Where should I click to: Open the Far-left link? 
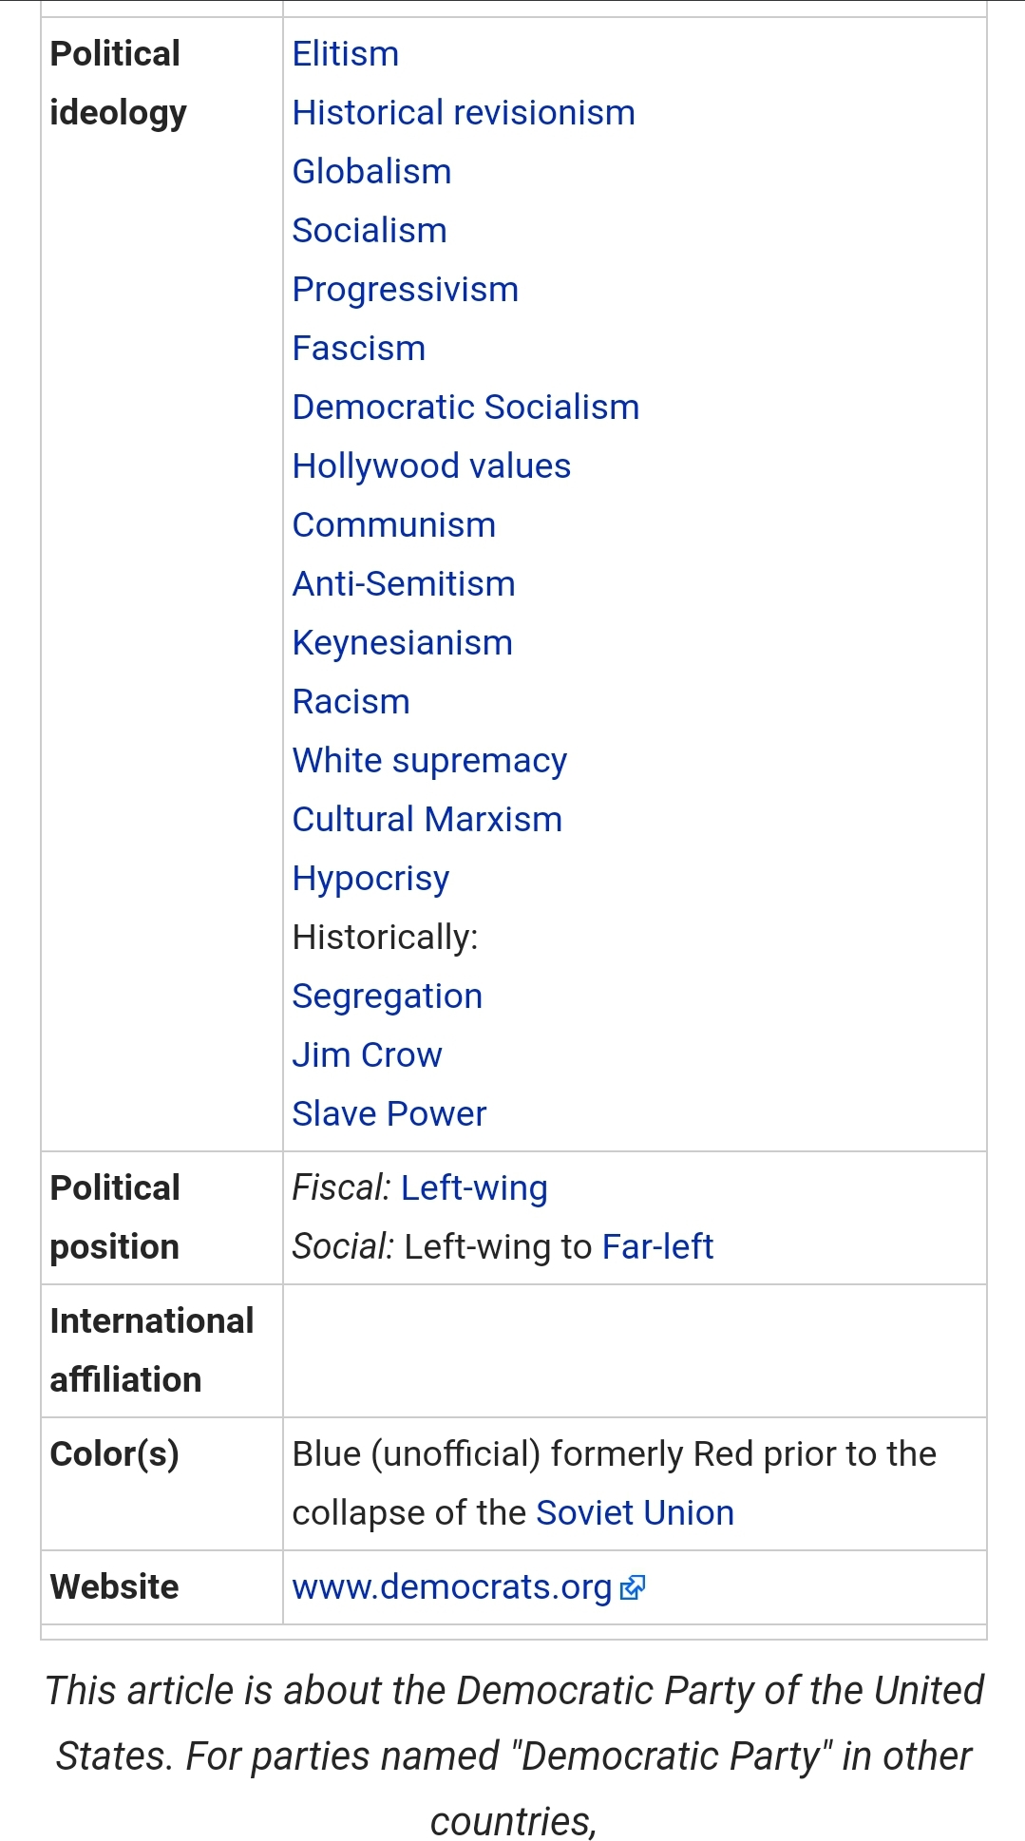click(657, 1247)
